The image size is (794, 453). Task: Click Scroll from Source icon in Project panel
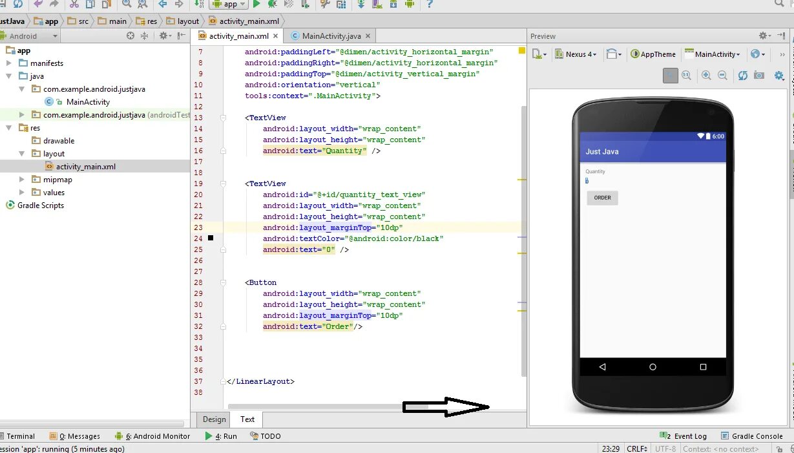(x=131, y=36)
